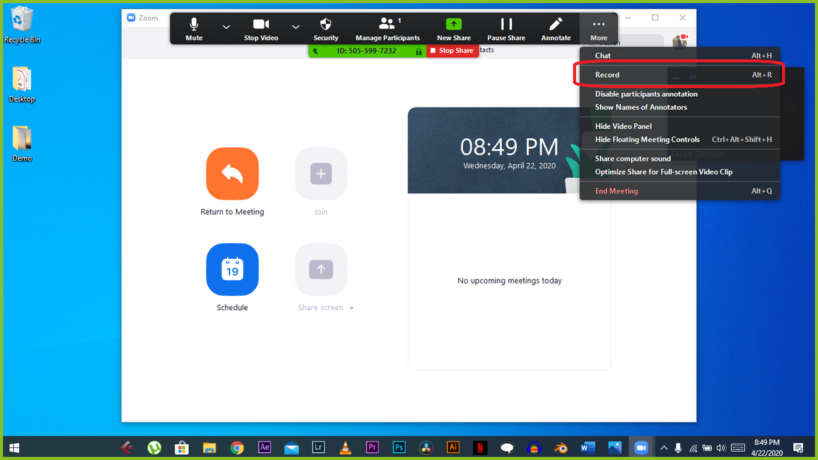Open Adobe Photoshop in taskbar
The height and width of the screenshot is (460, 818).
pyautogui.click(x=399, y=448)
